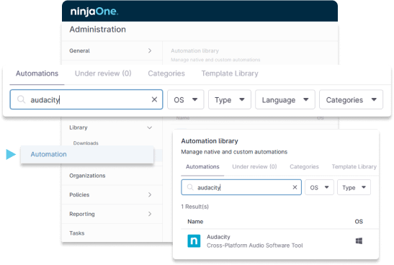This screenshot has height=265, width=394.
Task: Click the '1 Result(s)' count text
Action: tap(194, 207)
